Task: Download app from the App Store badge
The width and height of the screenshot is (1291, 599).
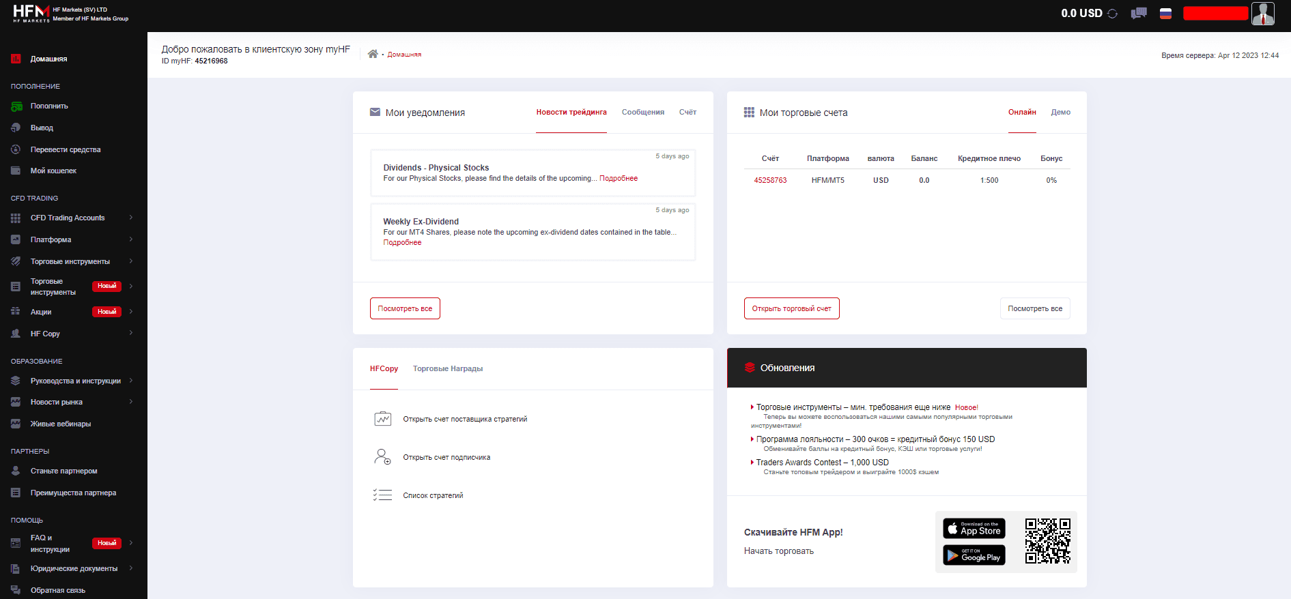Action: [x=974, y=528]
